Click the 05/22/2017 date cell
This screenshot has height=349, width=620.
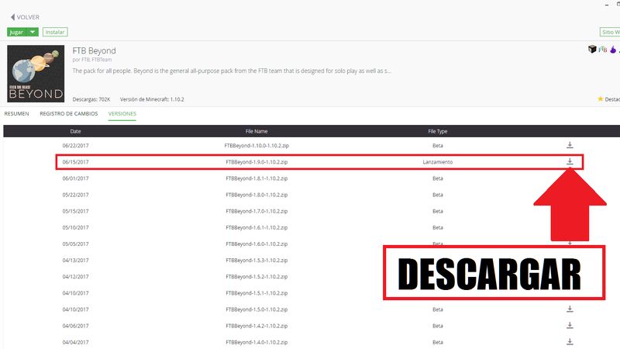point(75,195)
